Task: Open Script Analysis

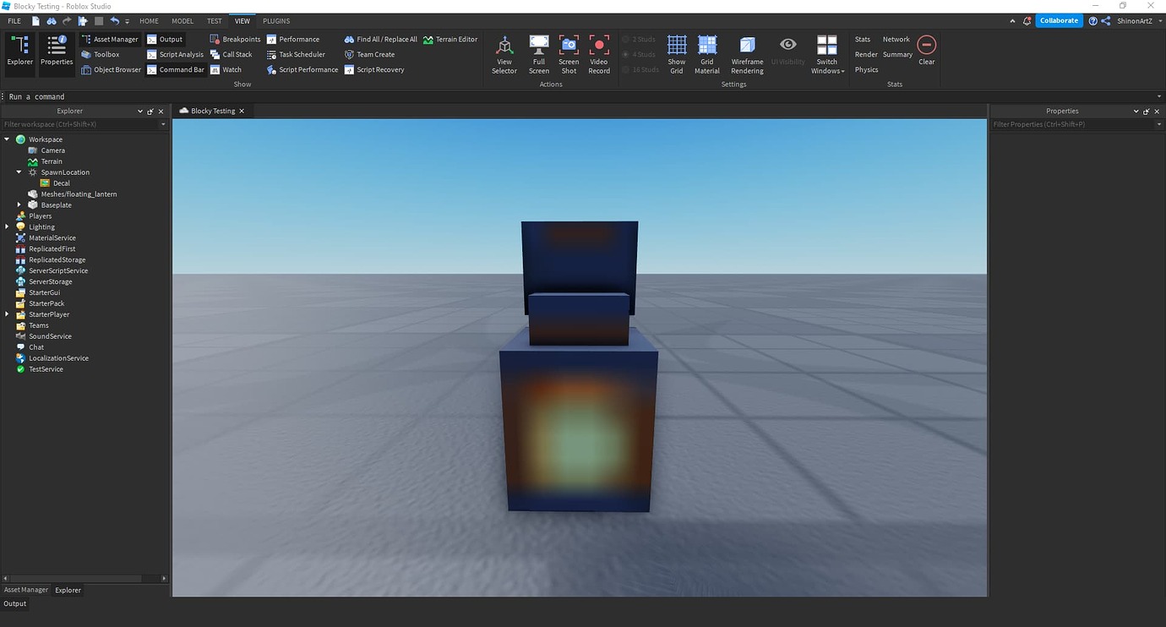Action: coord(175,54)
